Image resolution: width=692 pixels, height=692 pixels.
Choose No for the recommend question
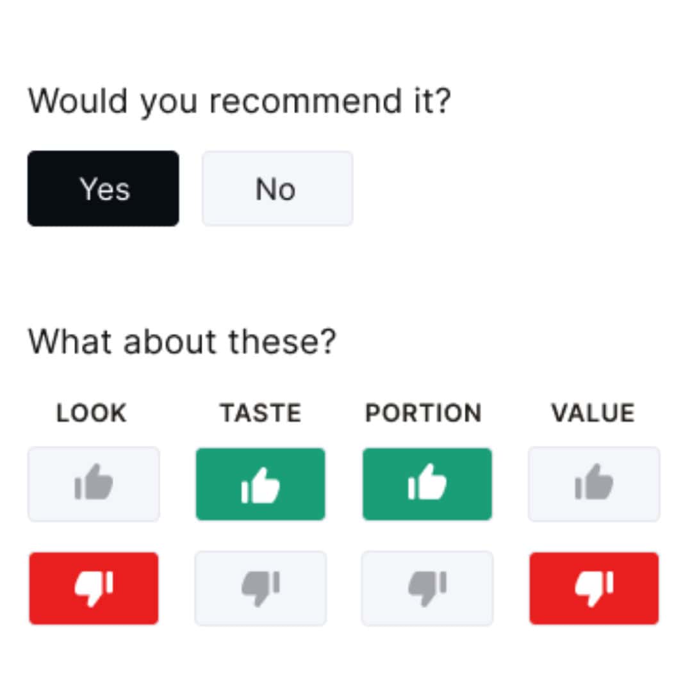[277, 188]
